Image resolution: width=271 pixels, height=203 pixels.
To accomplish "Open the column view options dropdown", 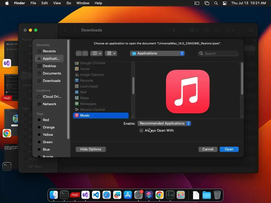I will point(96,53).
